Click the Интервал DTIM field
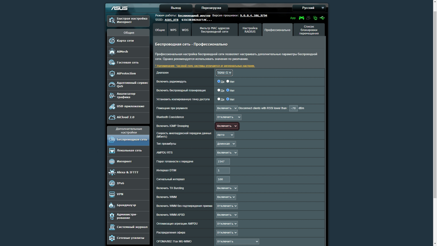The width and height of the screenshot is (437, 246). pyautogui.click(x=223, y=170)
